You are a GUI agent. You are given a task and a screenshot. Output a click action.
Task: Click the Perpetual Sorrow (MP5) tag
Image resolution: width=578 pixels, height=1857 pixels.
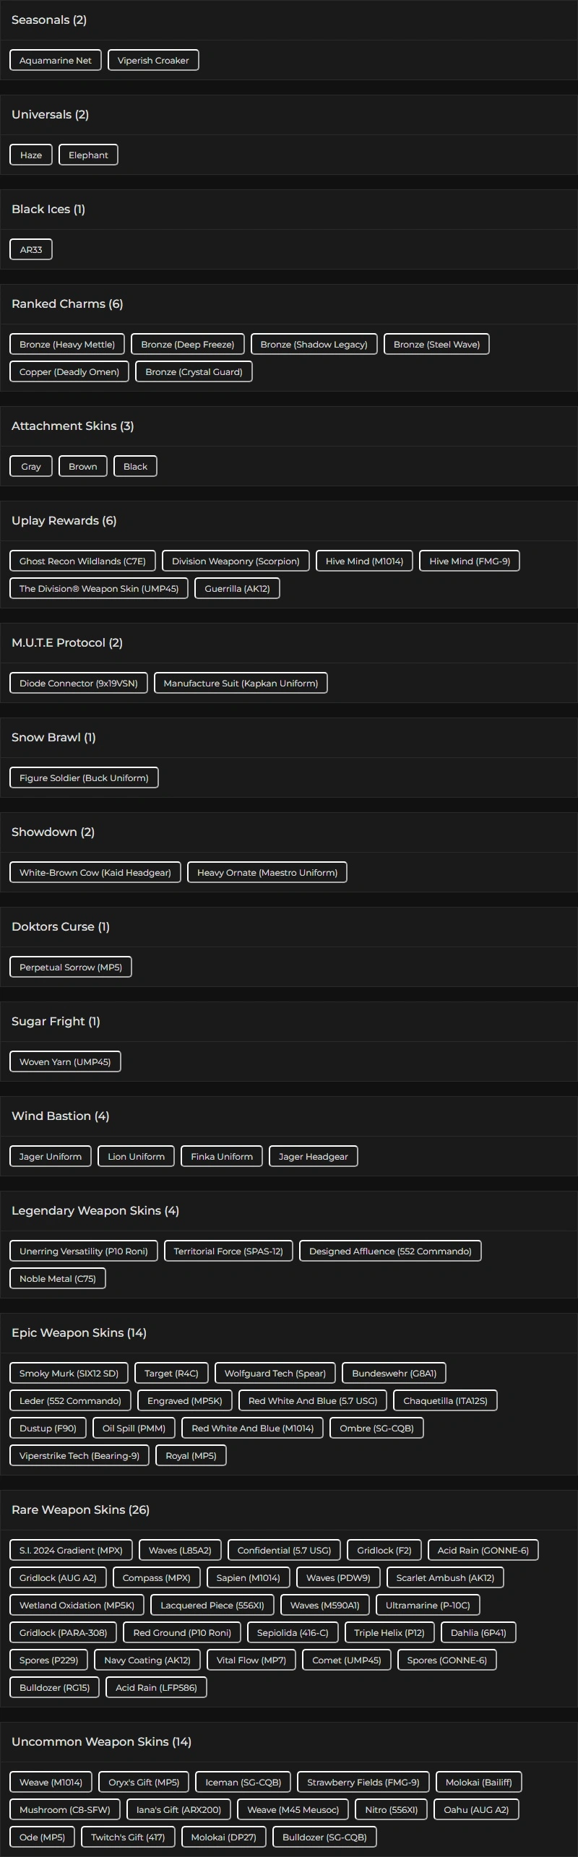click(71, 968)
